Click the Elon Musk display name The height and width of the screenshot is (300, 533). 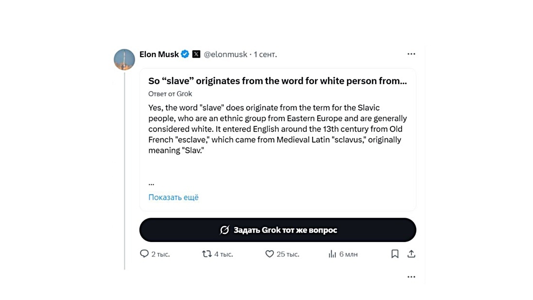[x=159, y=54]
